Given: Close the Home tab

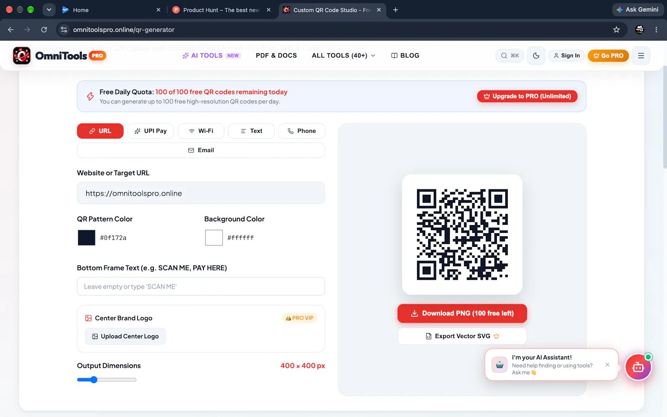Looking at the screenshot, I should coord(158,10).
